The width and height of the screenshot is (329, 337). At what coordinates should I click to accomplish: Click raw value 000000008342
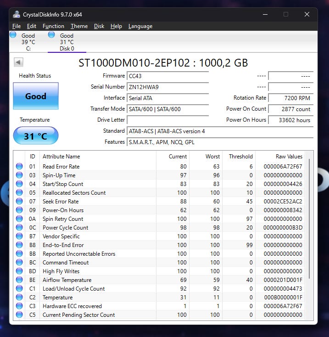click(283, 210)
